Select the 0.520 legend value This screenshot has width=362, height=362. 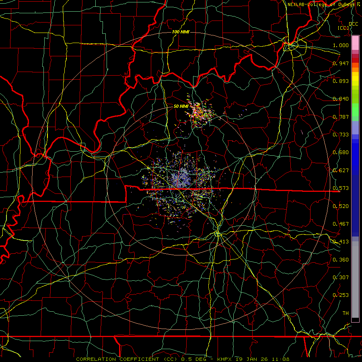[x=341, y=206]
